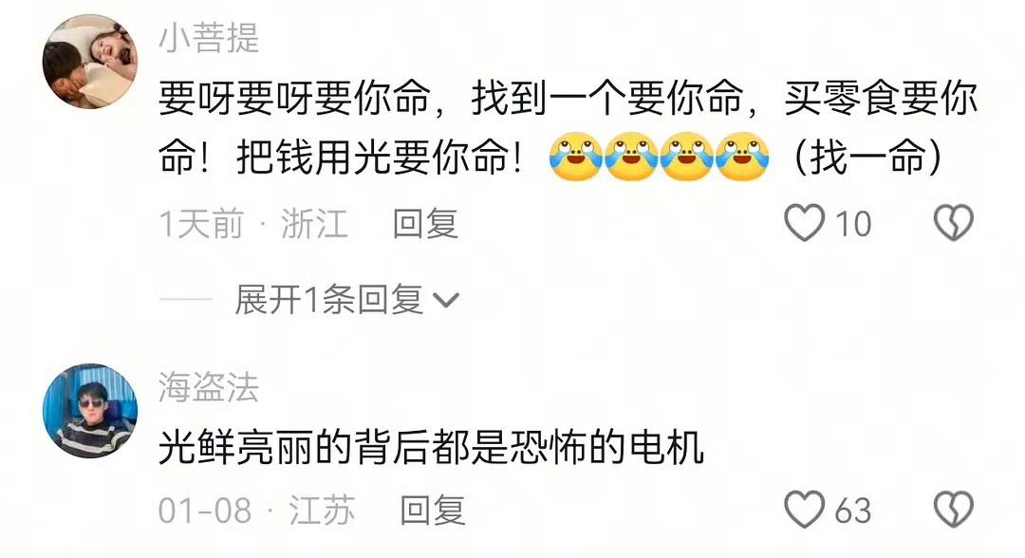Screen dimensions: 1025x558
Task: Click the last crying-laughing emoji
Action: point(742,157)
